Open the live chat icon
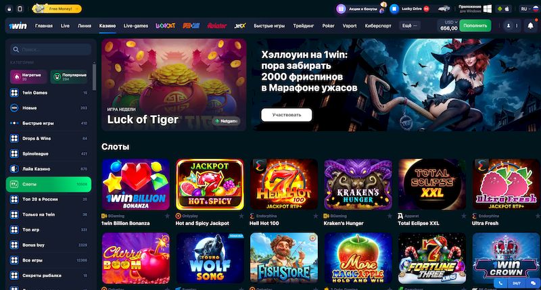 [x=533, y=283]
